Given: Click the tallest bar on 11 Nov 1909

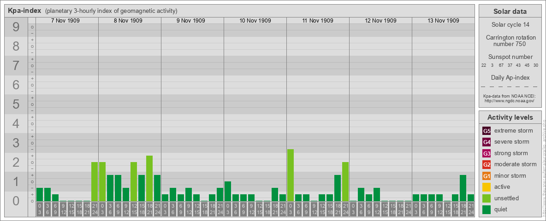Looking at the screenshot, I should (x=291, y=175).
